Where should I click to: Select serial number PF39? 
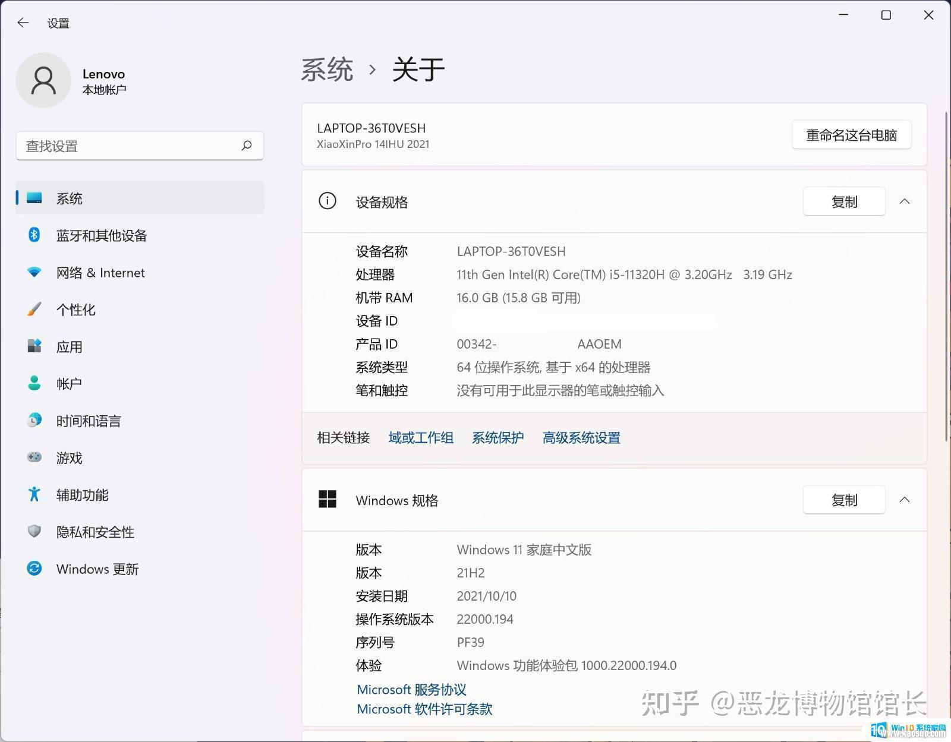(470, 642)
